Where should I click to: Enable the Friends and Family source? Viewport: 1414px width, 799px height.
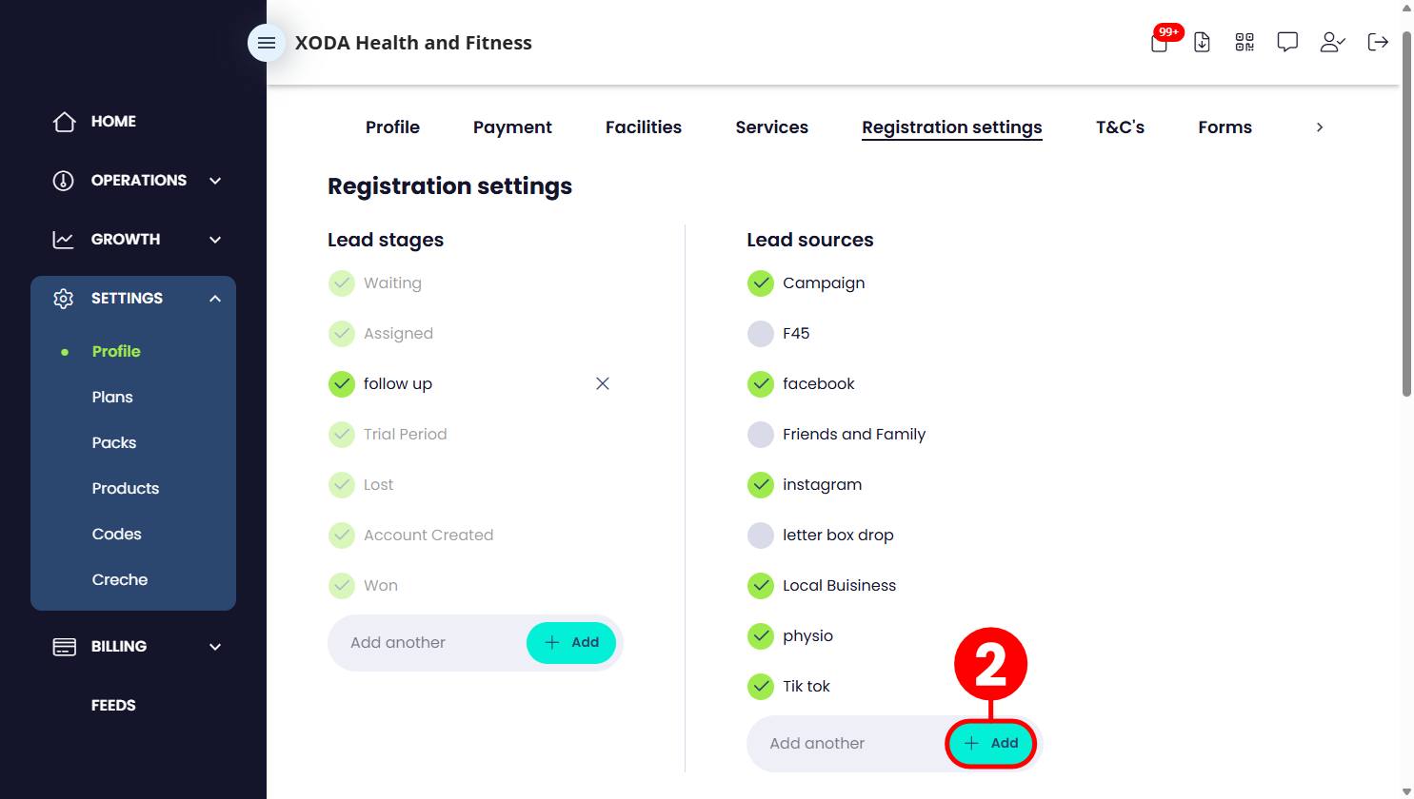pos(761,435)
